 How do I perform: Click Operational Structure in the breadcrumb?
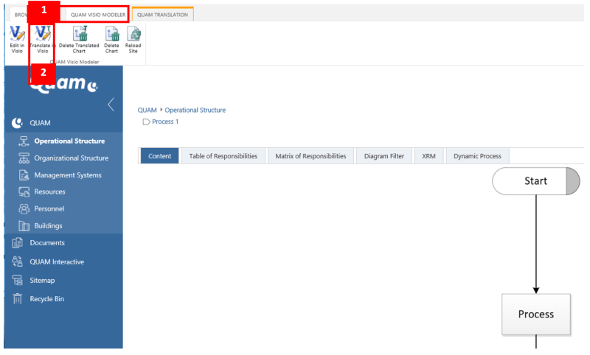(x=195, y=110)
